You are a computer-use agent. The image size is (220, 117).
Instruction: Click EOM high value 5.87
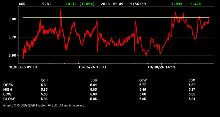click(x=192, y=90)
